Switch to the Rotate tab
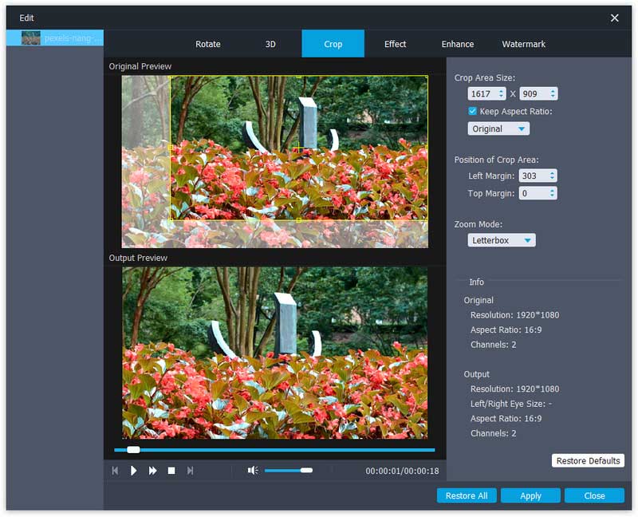Viewport: 638px width, 517px height. click(x=208, y=44)
